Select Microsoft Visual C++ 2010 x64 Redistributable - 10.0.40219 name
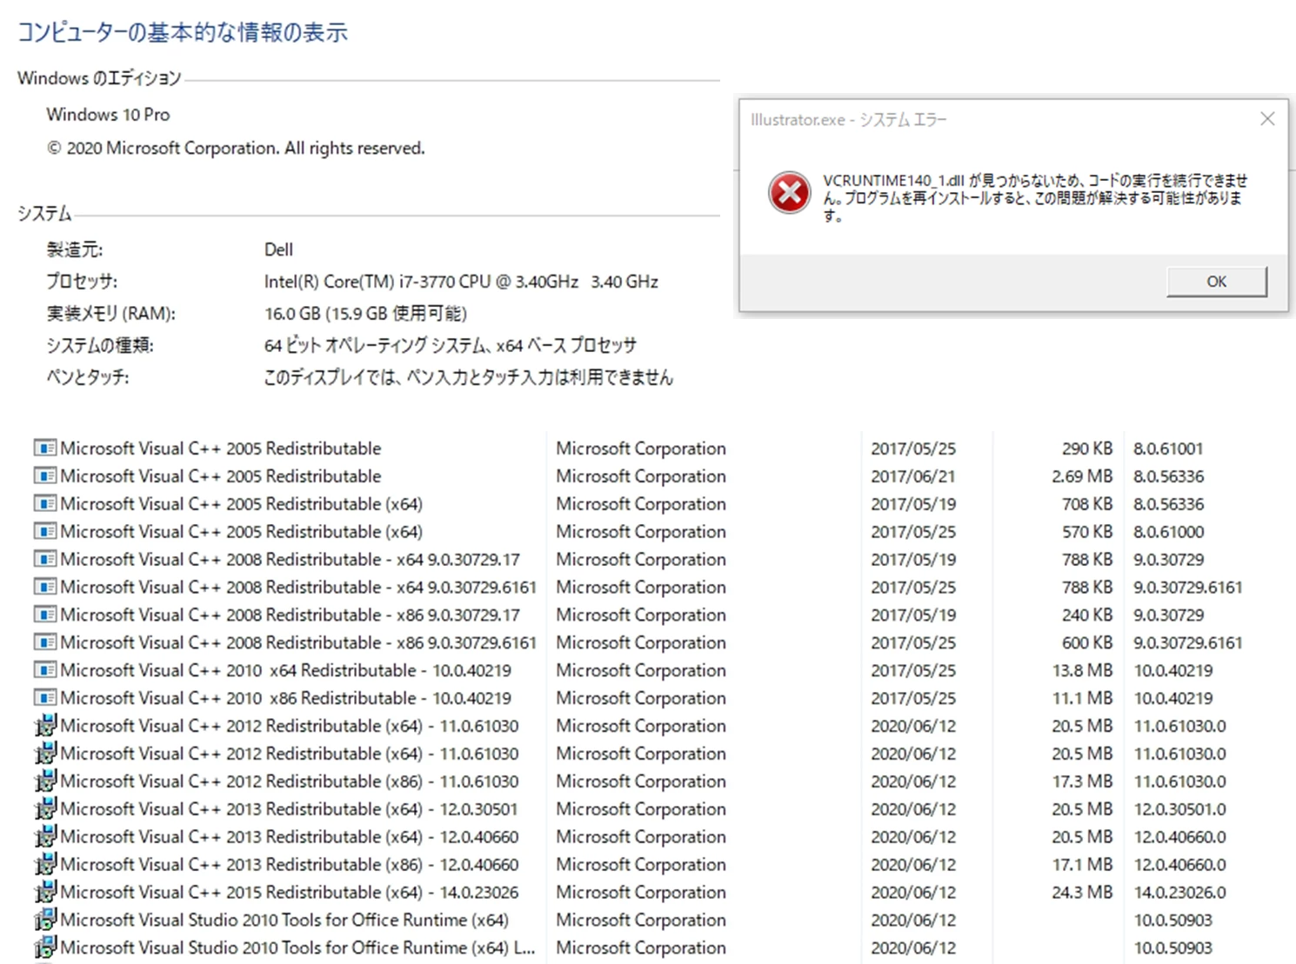The image size is (1296, 964). (x=286, y=671)
